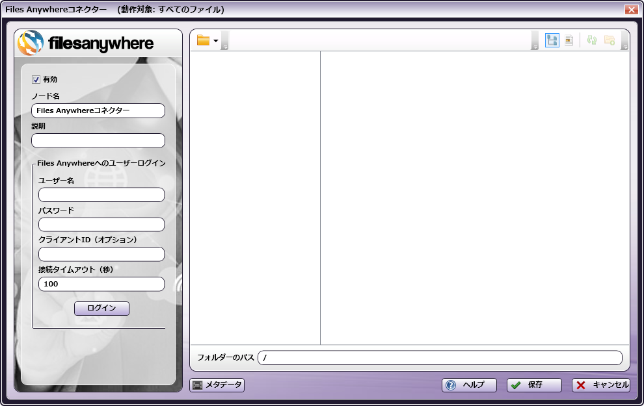Click the filesanywhere logo

tap(86, 43)
